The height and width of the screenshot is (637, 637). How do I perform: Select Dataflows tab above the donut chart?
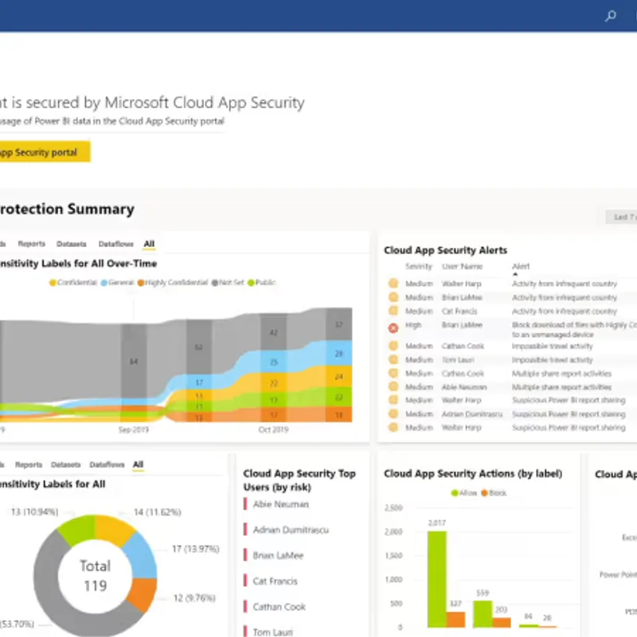tap(107, 464)
